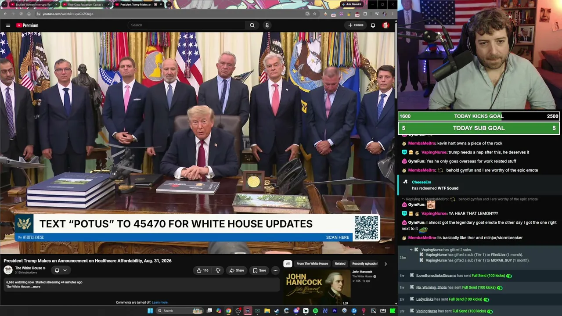Select From The White House chip
The image size is (562, 316).
(x=312, y=264)
